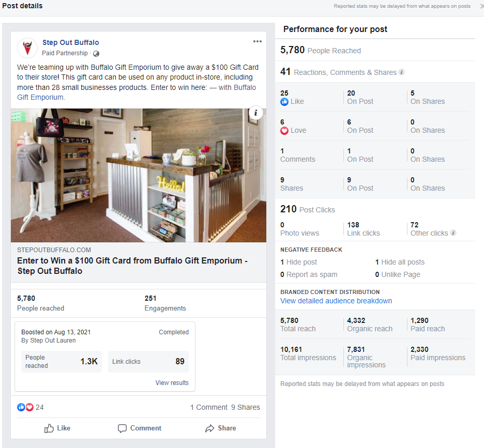This screenshot has height=448, width=484.
Task: Click the reaction icons beside 24
Action: pos(25,407)
